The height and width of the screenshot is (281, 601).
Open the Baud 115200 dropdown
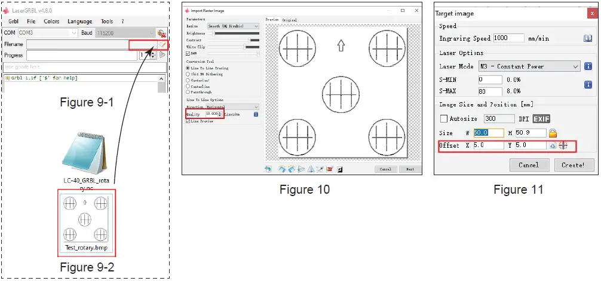click(x=125, y=33)
